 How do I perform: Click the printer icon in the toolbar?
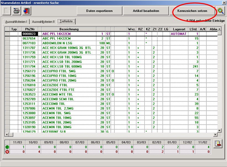17,11
